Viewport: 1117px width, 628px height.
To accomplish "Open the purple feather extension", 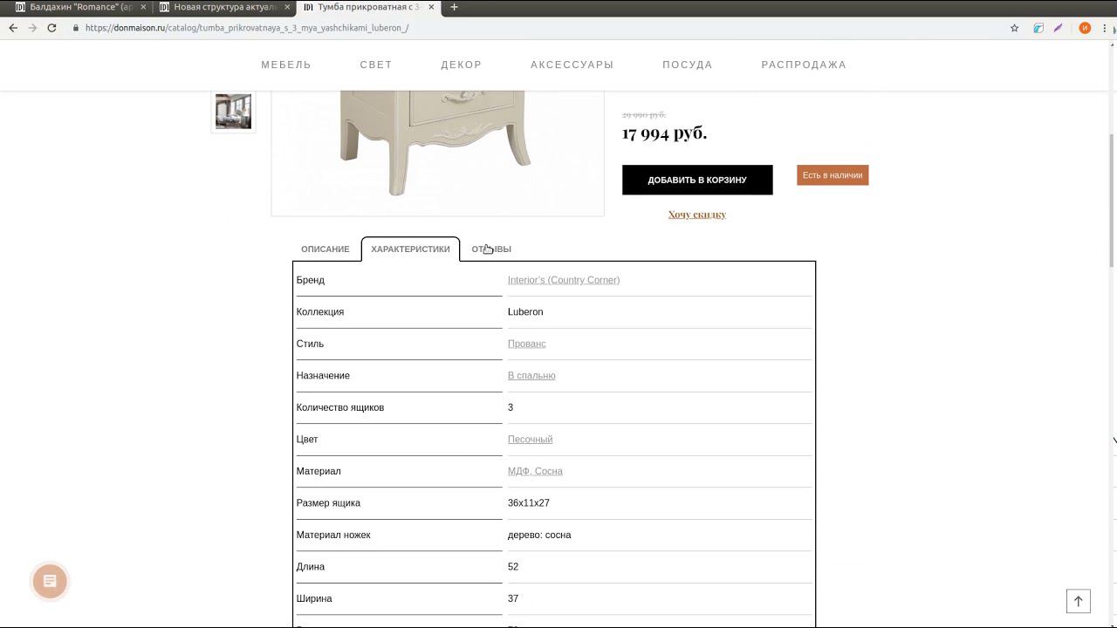I will pyautogui.click(x=1059, y=28).
